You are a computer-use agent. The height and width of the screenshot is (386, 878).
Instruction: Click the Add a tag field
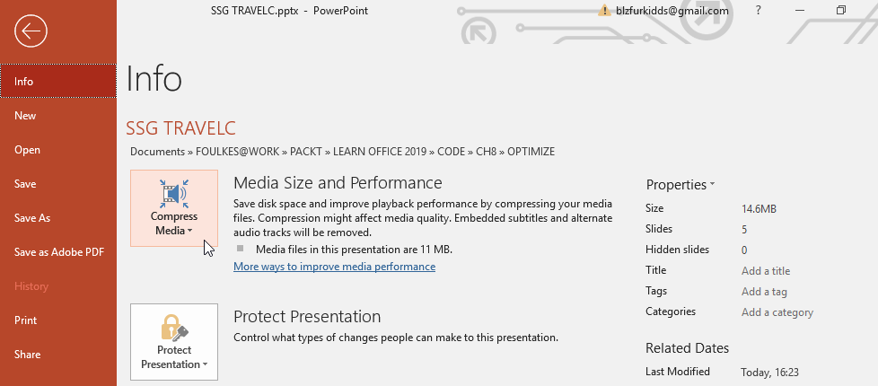pos(764,292)
